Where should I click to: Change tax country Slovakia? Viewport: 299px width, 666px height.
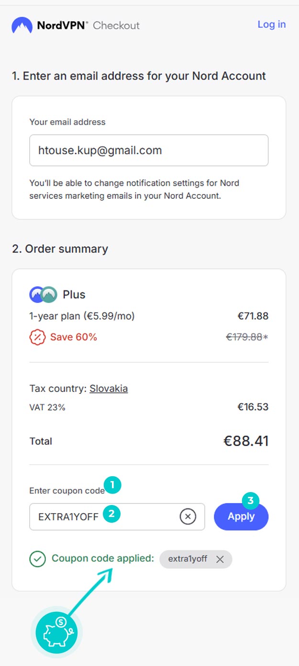click(x=109, y=389)
